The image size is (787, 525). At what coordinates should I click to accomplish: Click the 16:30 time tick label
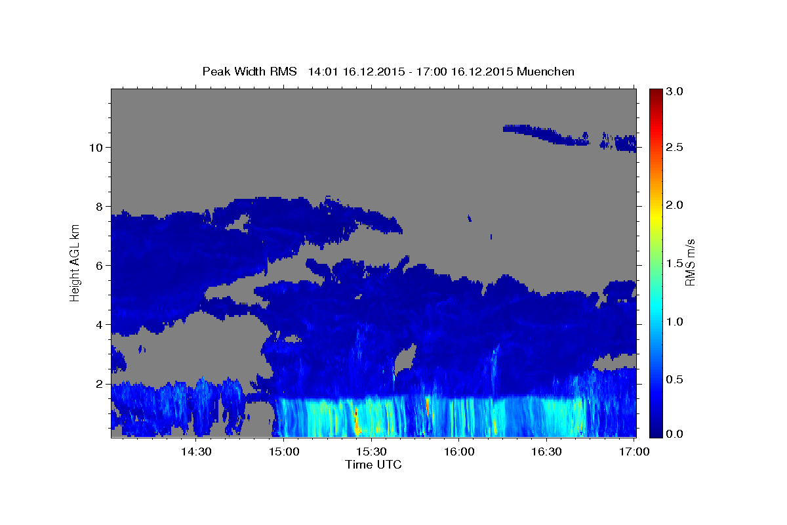547,451
